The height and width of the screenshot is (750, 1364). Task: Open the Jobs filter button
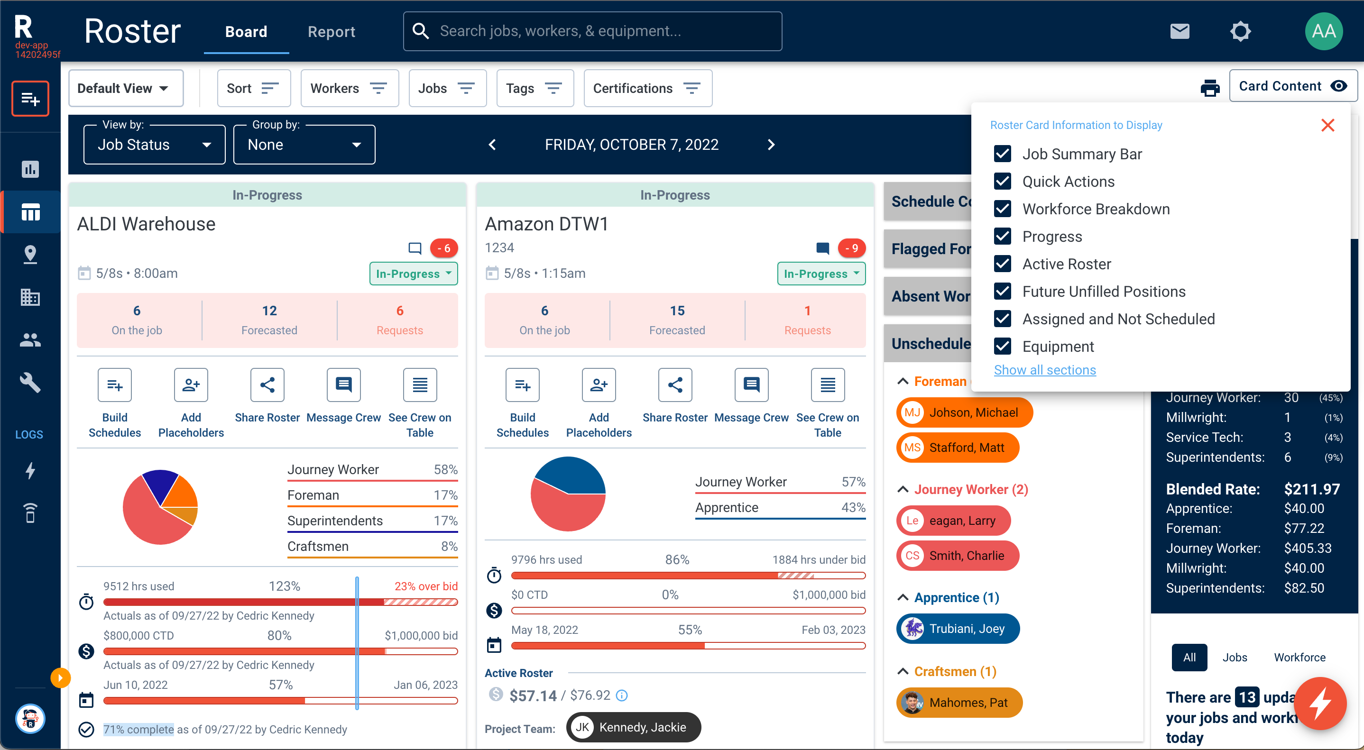pos(447,88)
